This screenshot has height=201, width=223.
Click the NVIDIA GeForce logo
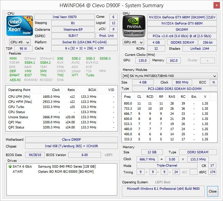tap(134, 26)
